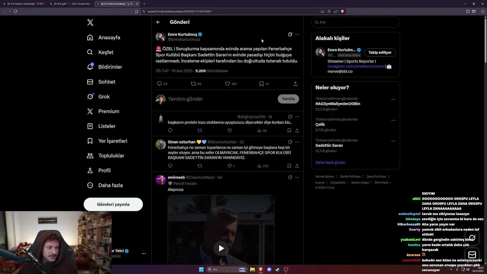The width and height of the screenshot is (487, 274).
Task: Switch to the Silivri Cezaevi browser tab
Action: coord(70,4)
